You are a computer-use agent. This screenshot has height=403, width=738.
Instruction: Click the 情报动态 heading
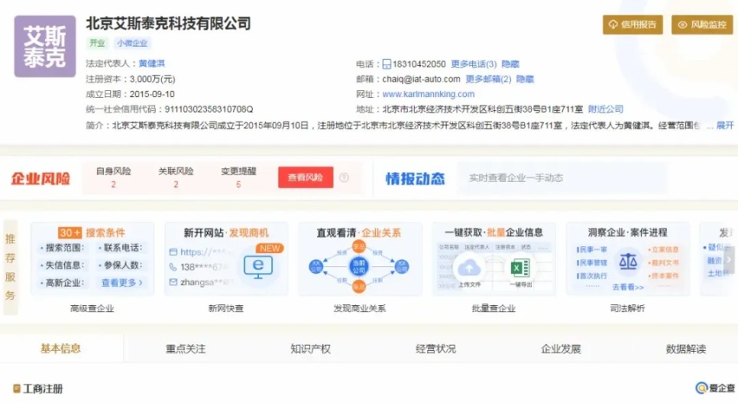[x=415, y=179]
